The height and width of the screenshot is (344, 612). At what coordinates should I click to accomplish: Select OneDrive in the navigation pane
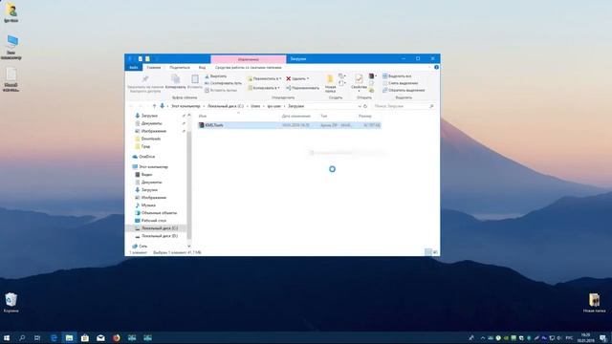pyautogui.click(x=146, y=157)
